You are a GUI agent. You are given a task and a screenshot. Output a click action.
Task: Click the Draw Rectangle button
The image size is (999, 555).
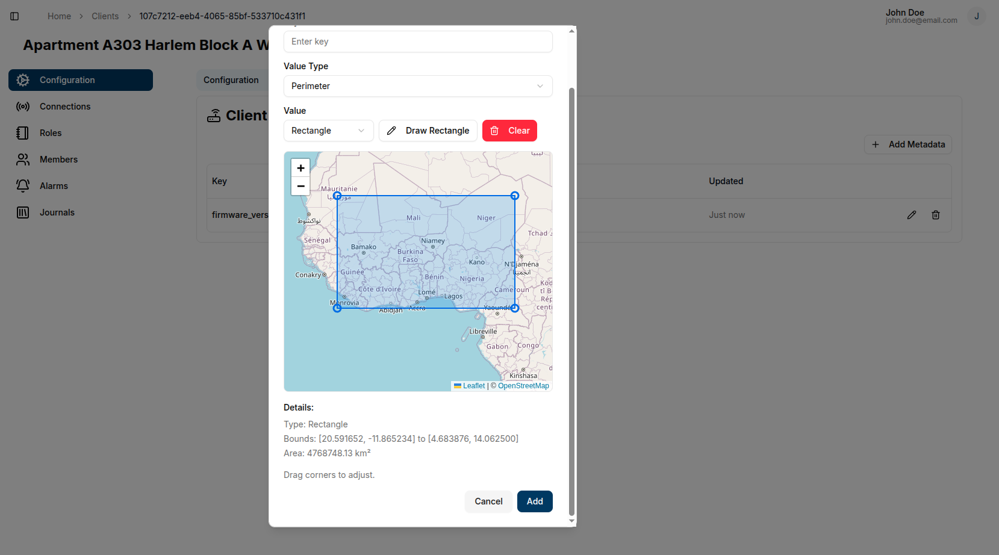point(428,131)
